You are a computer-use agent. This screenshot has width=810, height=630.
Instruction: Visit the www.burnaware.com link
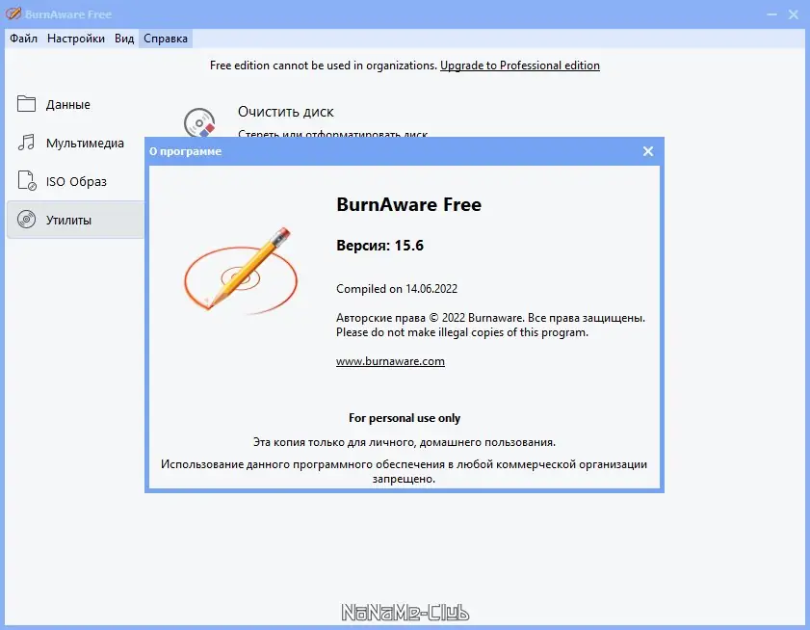click(390, 361)
